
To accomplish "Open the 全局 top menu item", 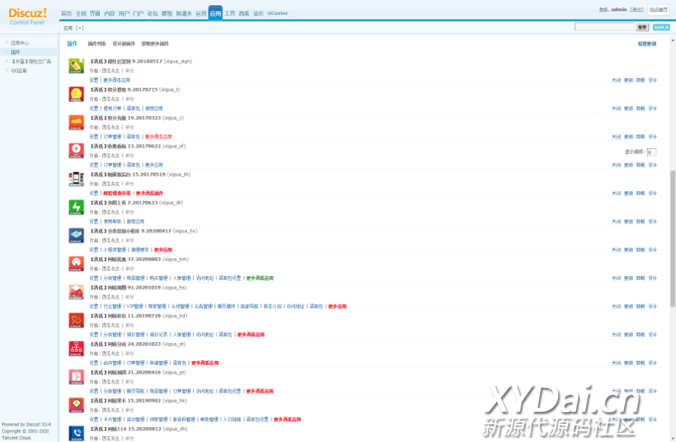I will (80, 14).
